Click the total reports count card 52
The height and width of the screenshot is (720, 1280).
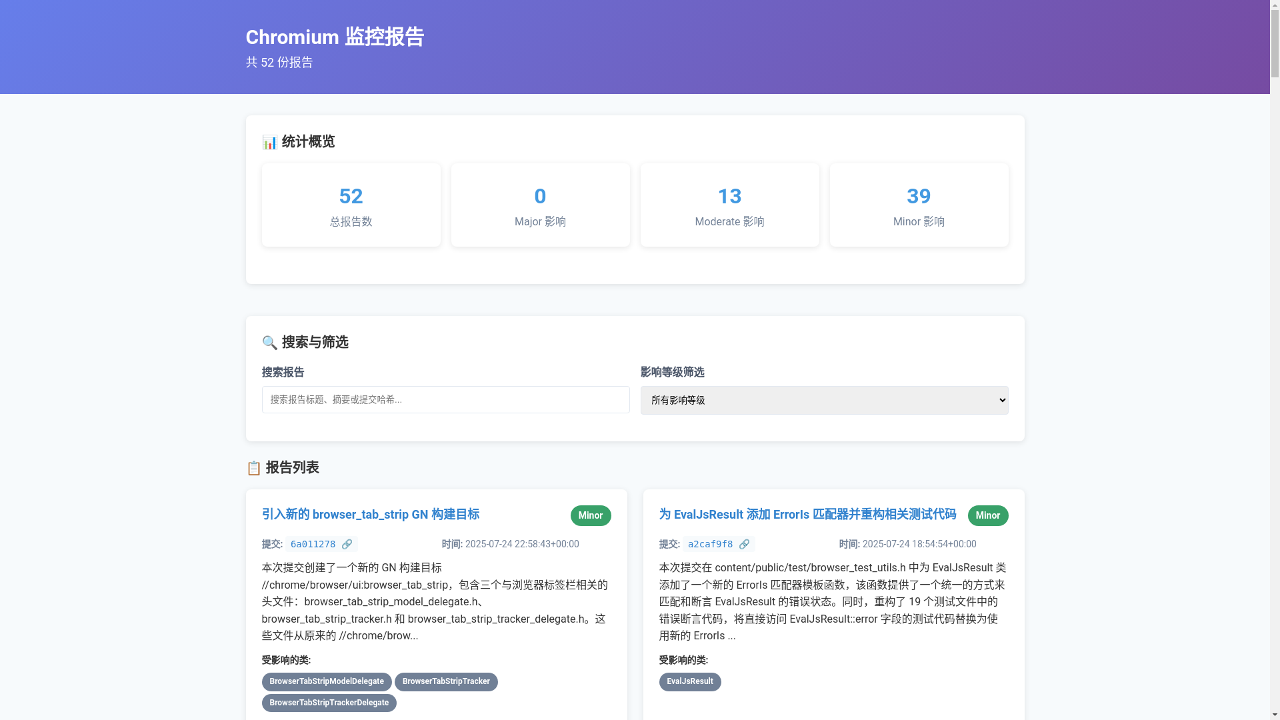(x=351, y=205)
